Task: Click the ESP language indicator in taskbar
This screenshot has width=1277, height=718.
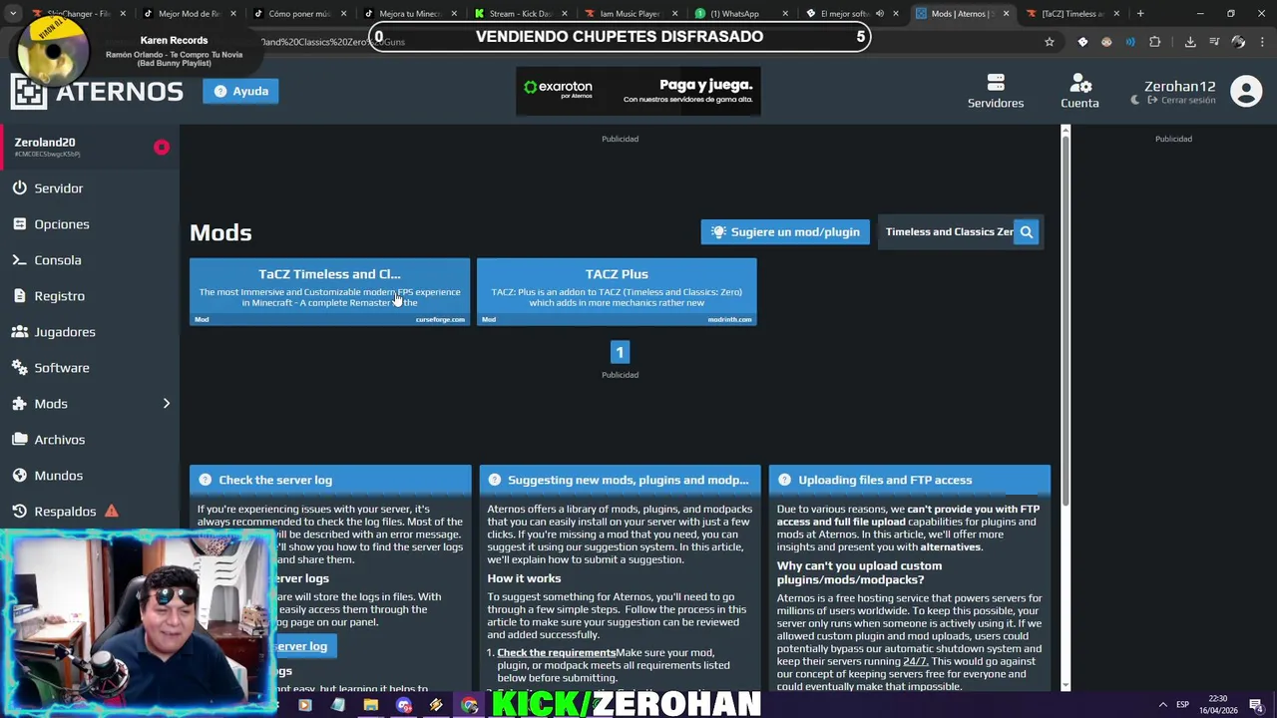Action: [1182, 705]
